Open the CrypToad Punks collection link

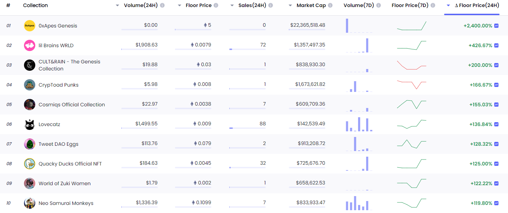click(x=59, y=85)
